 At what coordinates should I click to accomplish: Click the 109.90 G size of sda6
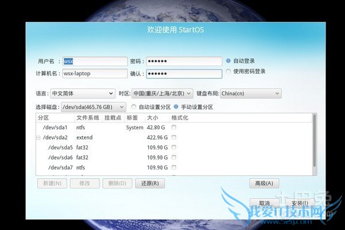(x=158, y=158)
